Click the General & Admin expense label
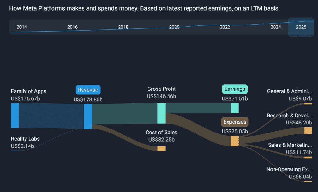Image resolution: width=318 pixels, height=192 pixels. click(289, 91)
